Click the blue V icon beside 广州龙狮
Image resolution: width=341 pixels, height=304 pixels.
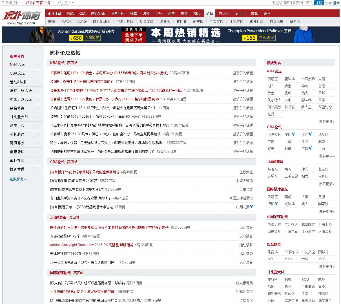(251, 207)
